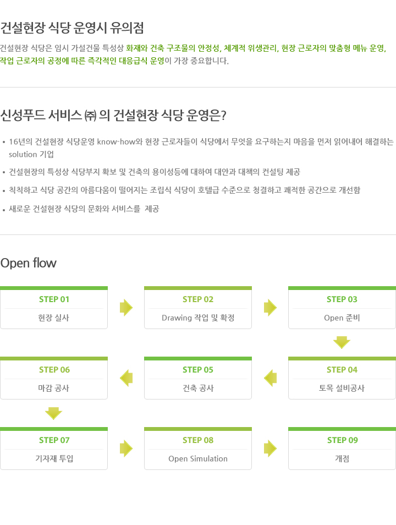396x525 pixels.
Task: Click the left arrow between STEP 04 and STEP 05
Action: click(x=270, y=378)
